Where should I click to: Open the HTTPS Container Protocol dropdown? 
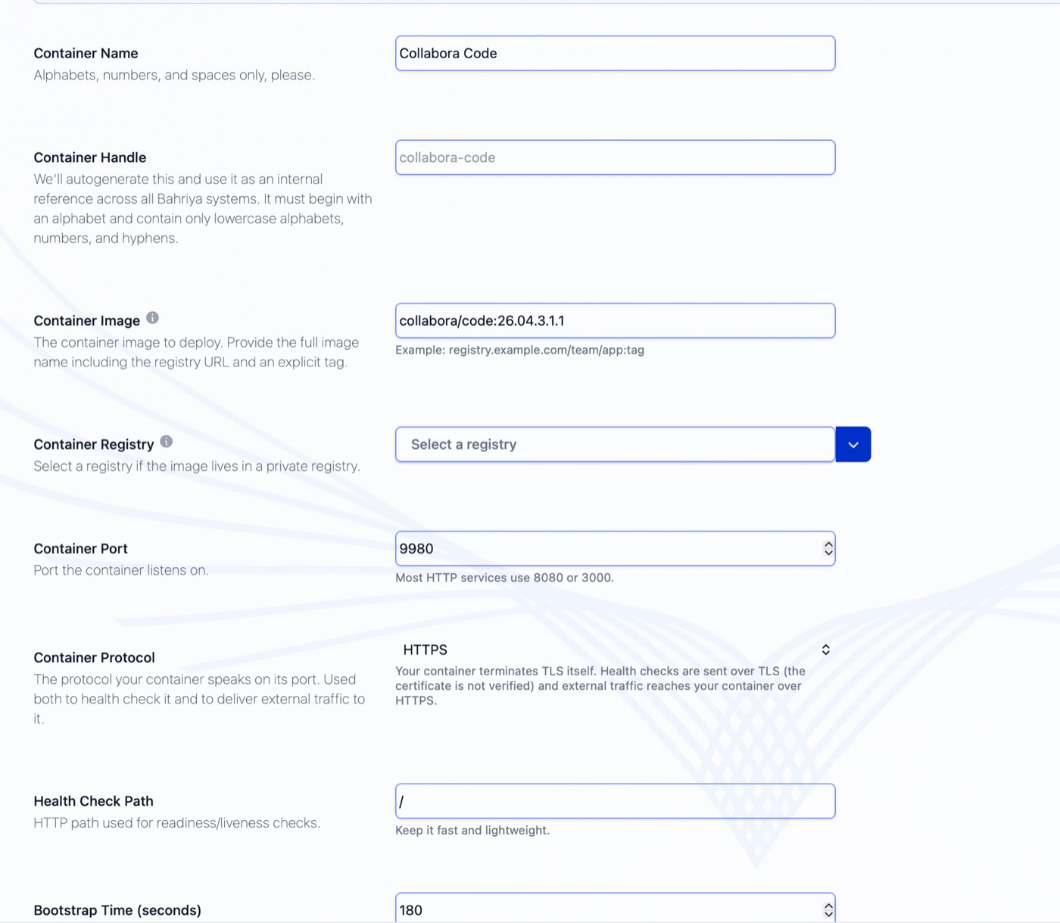point(615,650)
